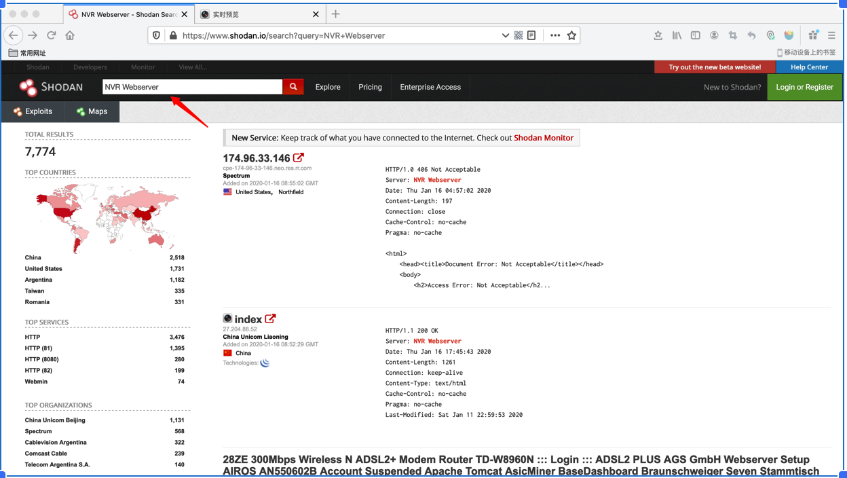Click the browser forward arrow
847x478 pixels.
point(33,35)
